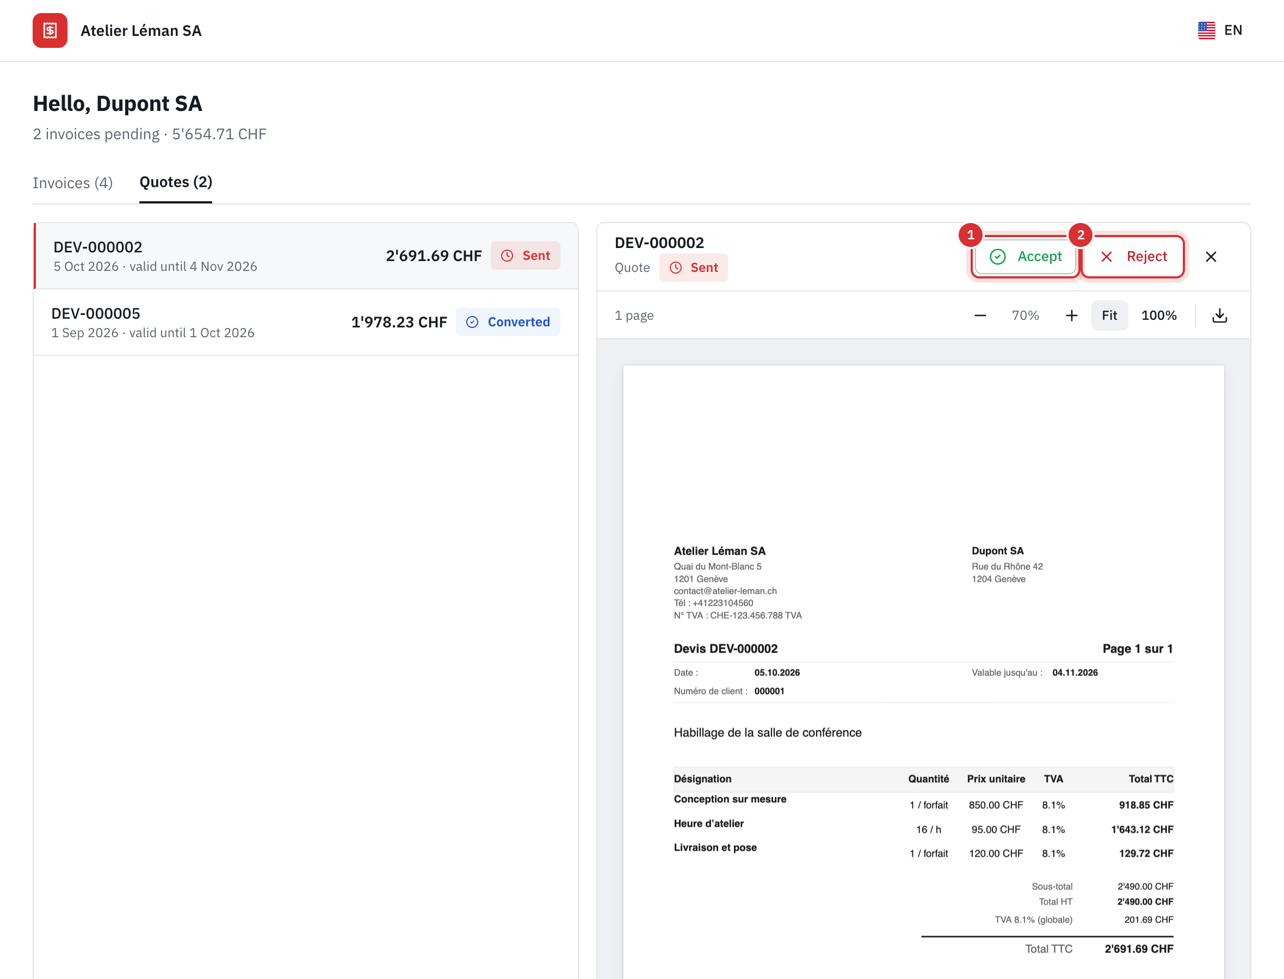Download the quote PDF
1284x979 pixels.
1219,315
